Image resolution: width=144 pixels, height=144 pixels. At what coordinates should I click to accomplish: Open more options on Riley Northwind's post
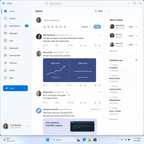(100, 35)
